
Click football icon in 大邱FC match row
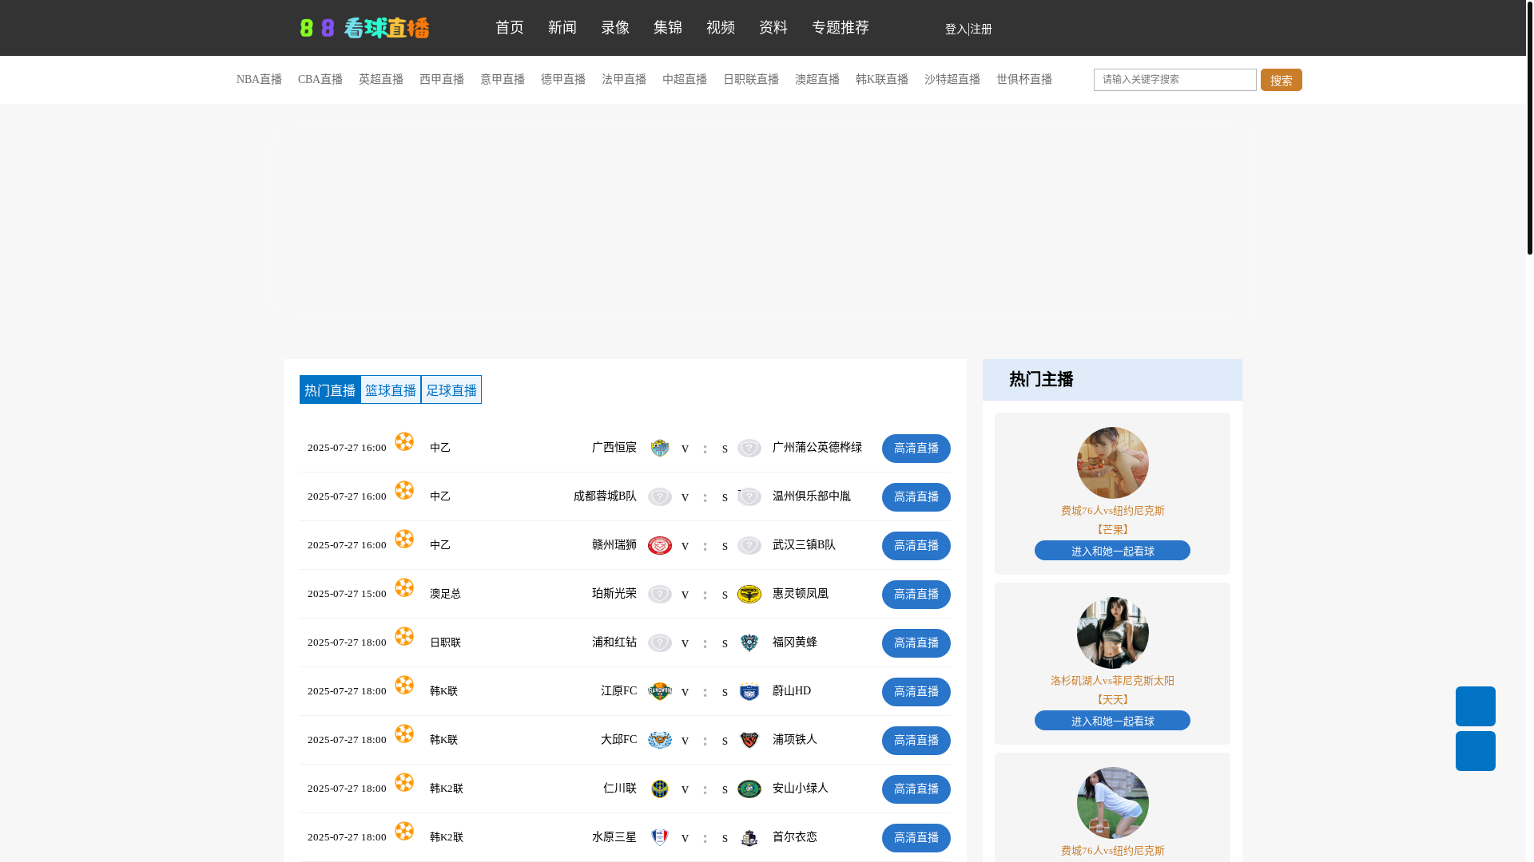pyautogui.click(x=404, y=733)
